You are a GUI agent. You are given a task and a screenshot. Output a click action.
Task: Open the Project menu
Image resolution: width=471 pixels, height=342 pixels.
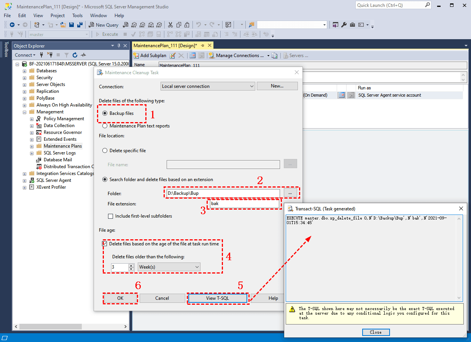tap(58, 16)
